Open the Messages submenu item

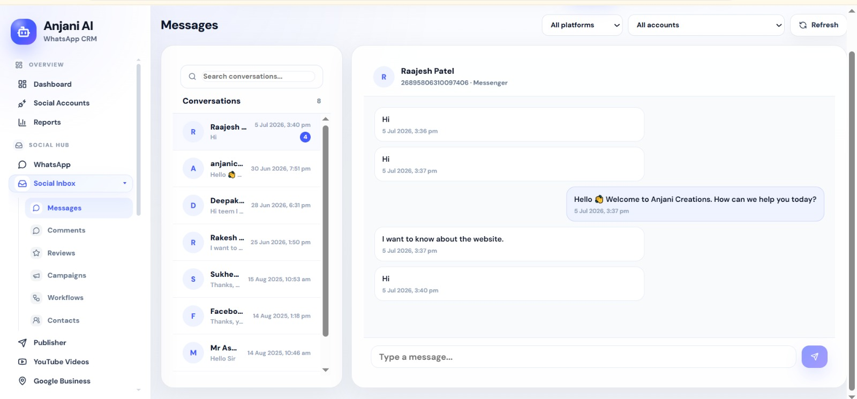[x=79, y=208]
